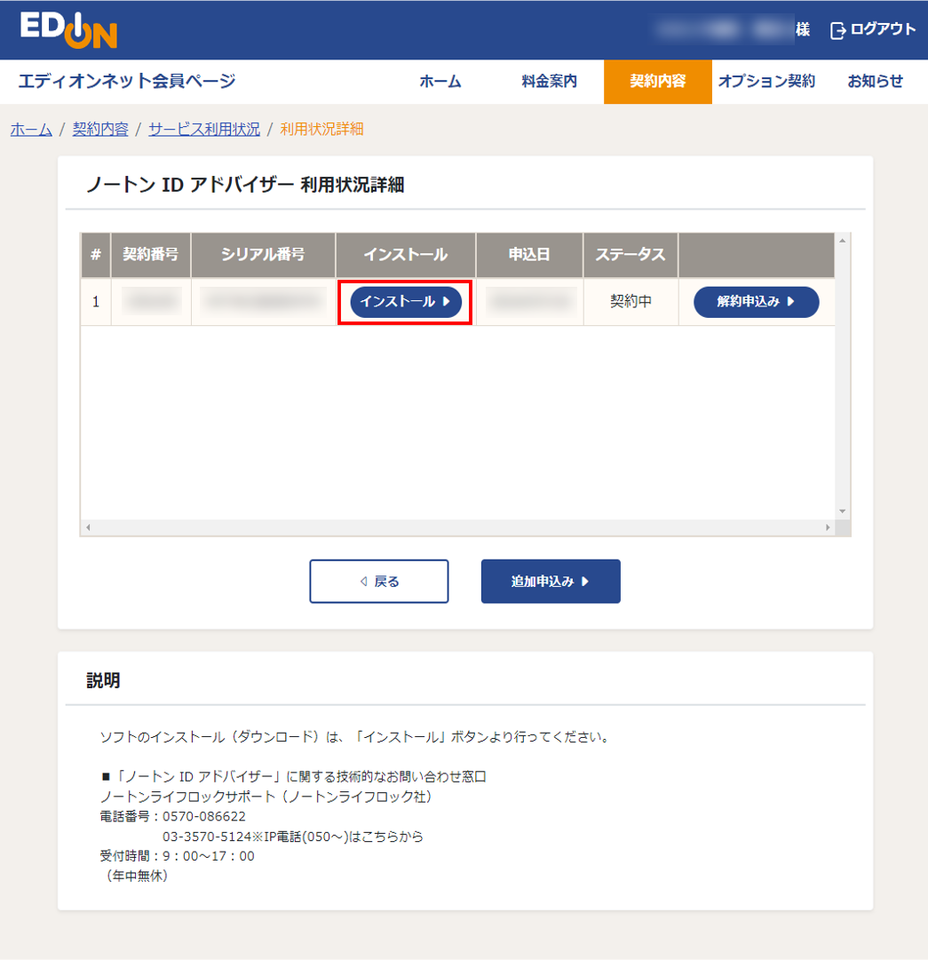Click the phone number 0570-086622
Image resolution: width=928 pixels, height=960 pixels.
click(204, 817)
